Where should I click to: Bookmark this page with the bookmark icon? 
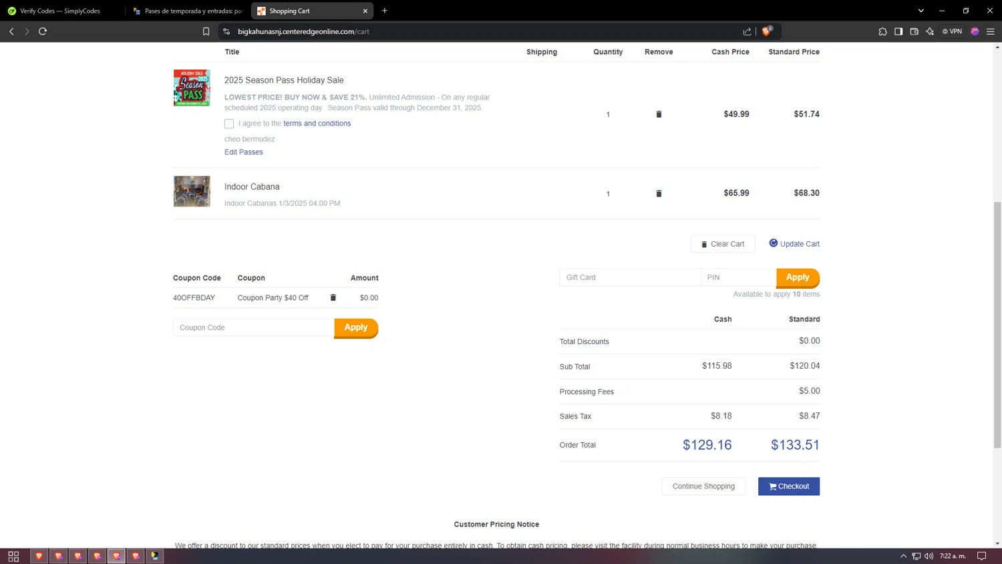click(206, 31)
